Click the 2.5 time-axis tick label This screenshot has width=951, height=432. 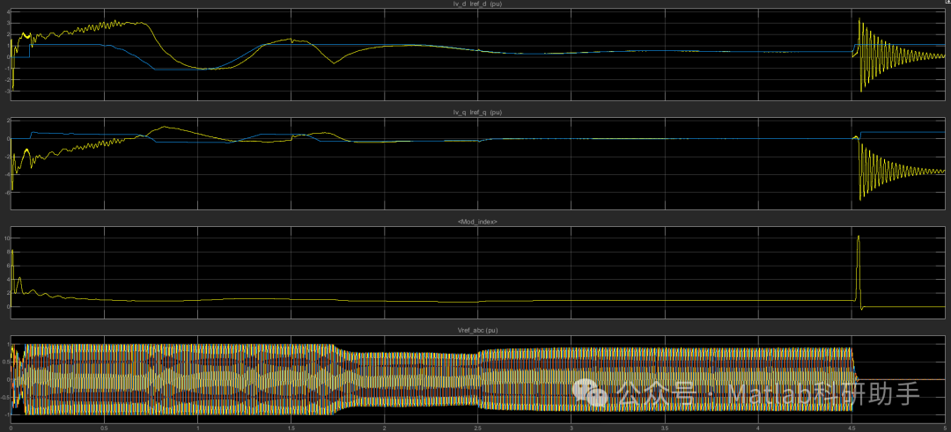click(x=478, y=428)
